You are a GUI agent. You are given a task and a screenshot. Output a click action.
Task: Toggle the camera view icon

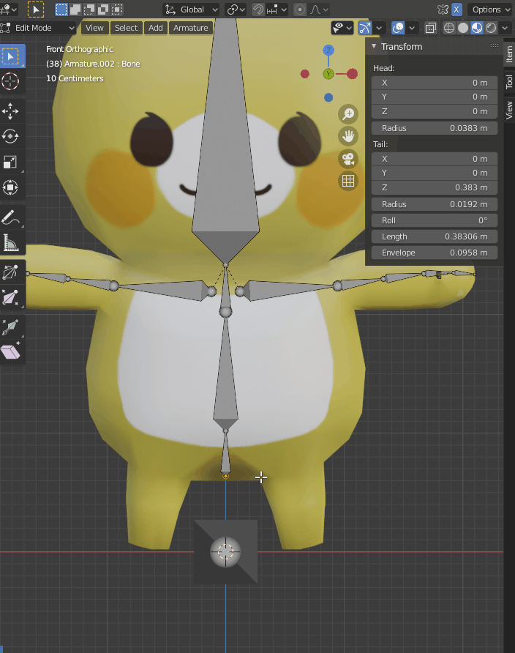pos(348,159)
